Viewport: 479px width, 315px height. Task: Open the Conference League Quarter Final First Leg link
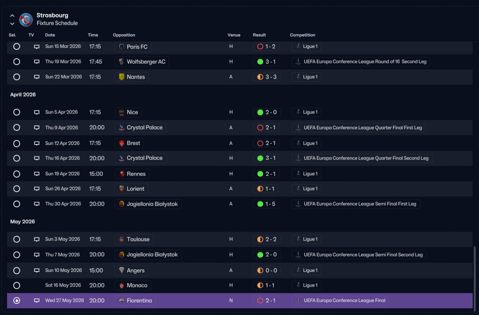point(359,128)
